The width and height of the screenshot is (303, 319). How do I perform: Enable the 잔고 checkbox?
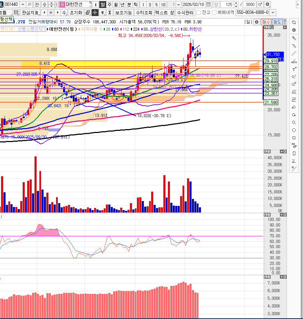[x=199, y=13]
